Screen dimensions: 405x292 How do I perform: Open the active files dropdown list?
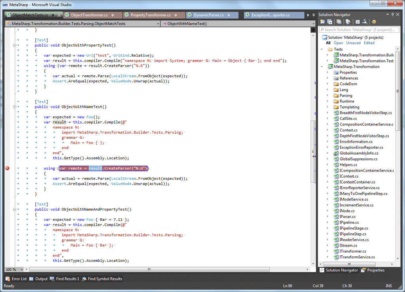click(314, 15)
